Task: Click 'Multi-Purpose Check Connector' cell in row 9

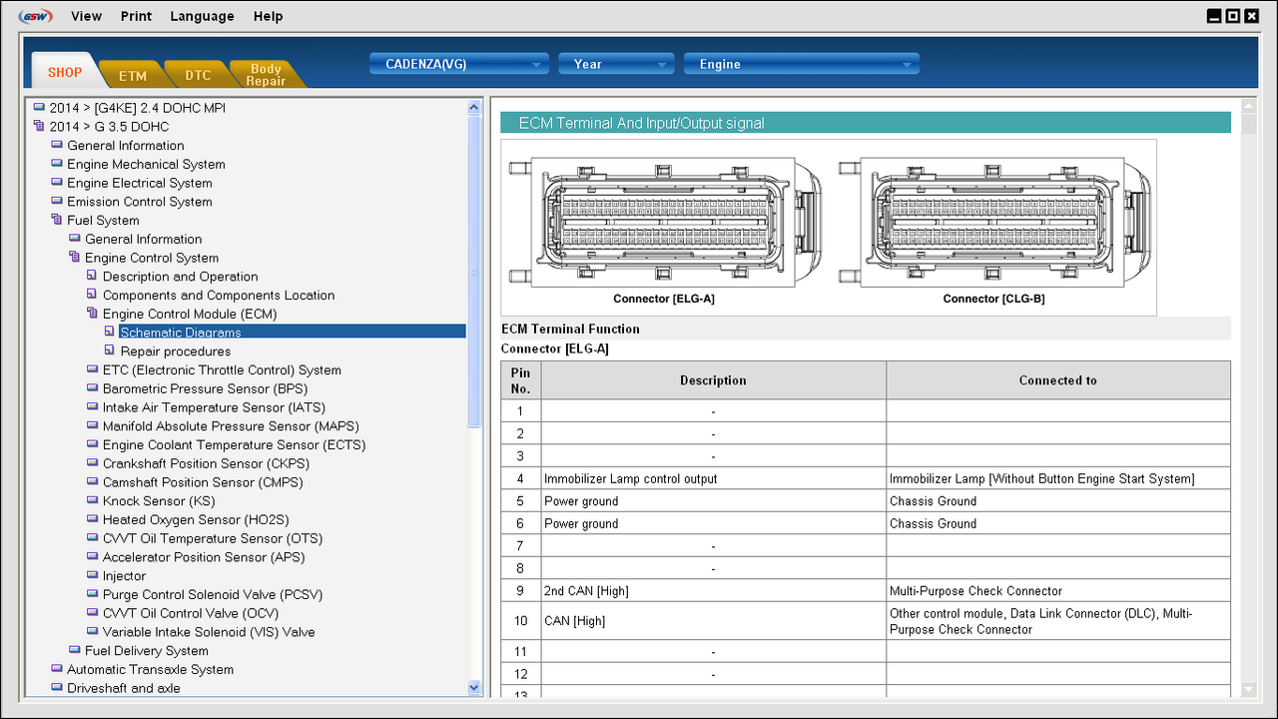Action: pos(1057,591)
